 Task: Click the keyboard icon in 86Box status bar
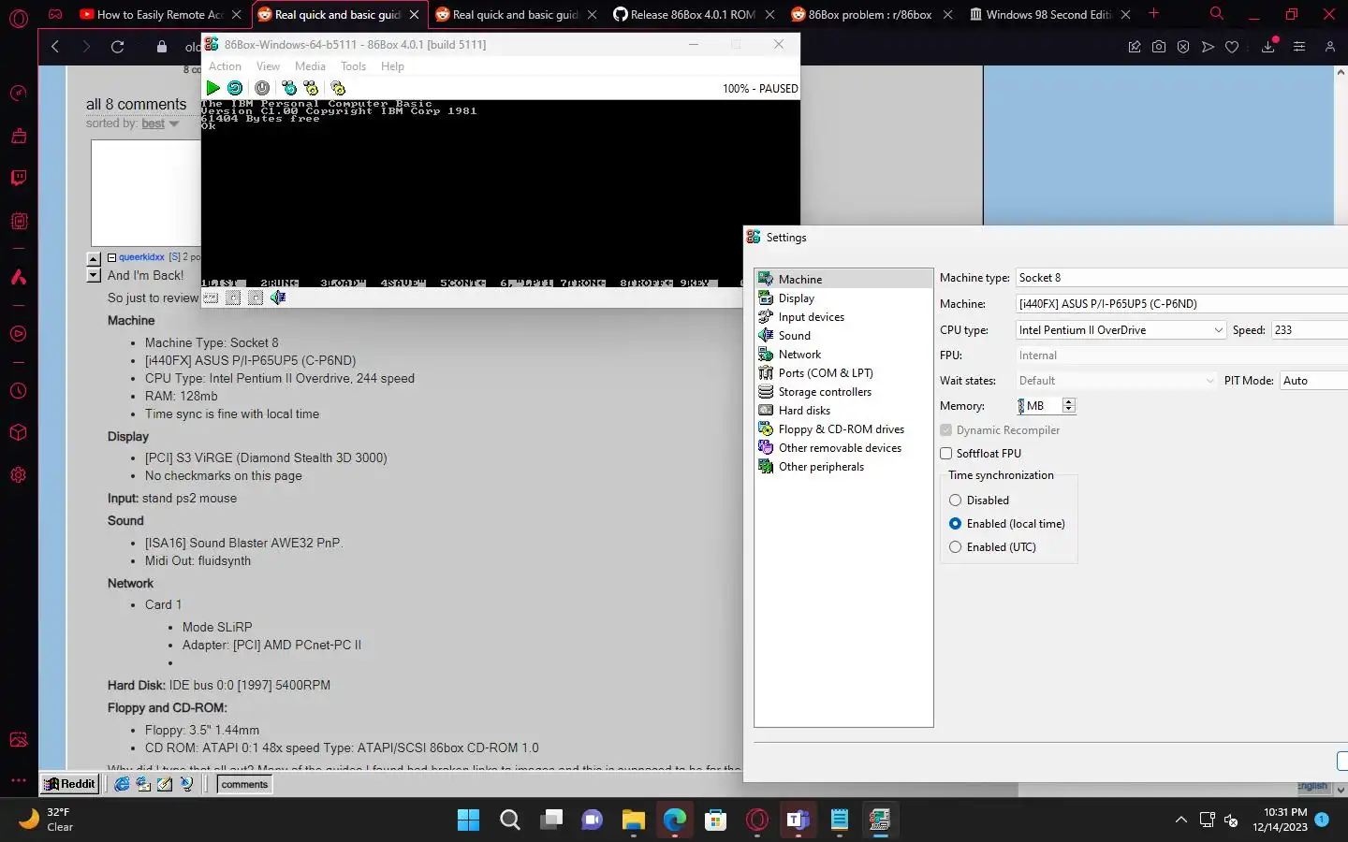211,298
